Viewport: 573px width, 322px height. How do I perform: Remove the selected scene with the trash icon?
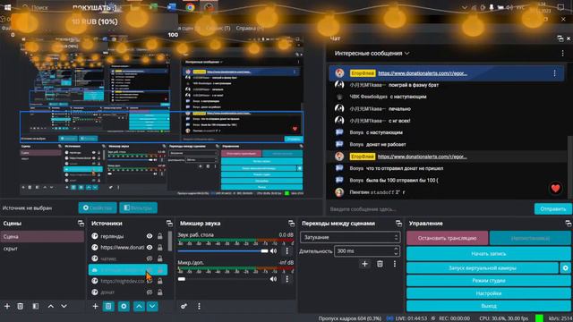pyautogui.click(x=20, y=306)
